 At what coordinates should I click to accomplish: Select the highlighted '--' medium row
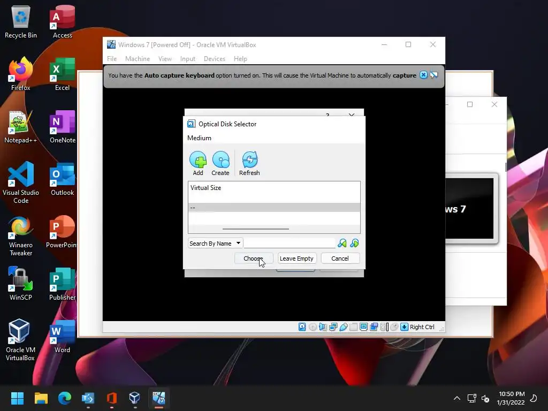point(274,208)
